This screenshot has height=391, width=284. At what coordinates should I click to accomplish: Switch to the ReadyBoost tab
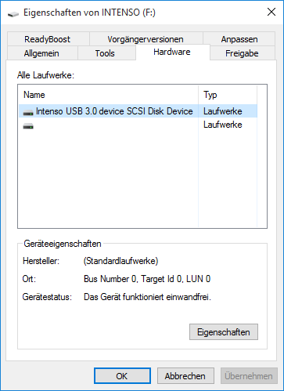(48, 39)
